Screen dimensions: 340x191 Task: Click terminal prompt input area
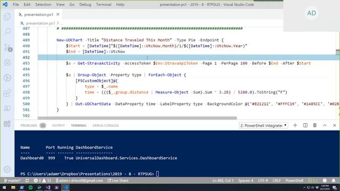click(x=157, y=174)
